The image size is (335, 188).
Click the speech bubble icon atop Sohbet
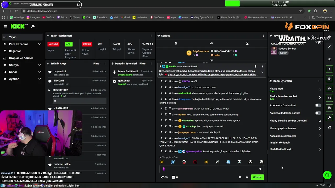point(211,43)
